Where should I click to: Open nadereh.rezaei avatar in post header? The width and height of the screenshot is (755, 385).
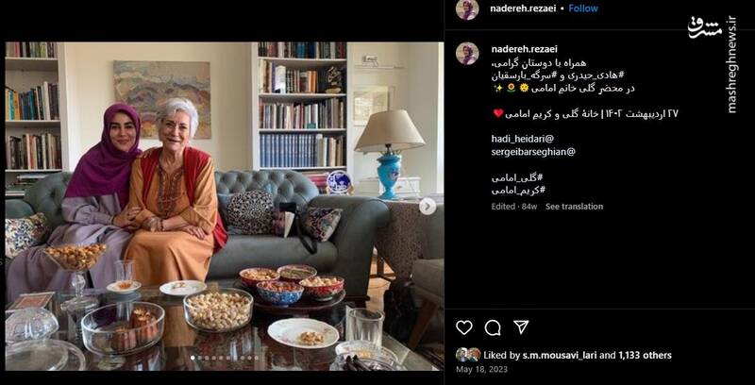467,8
